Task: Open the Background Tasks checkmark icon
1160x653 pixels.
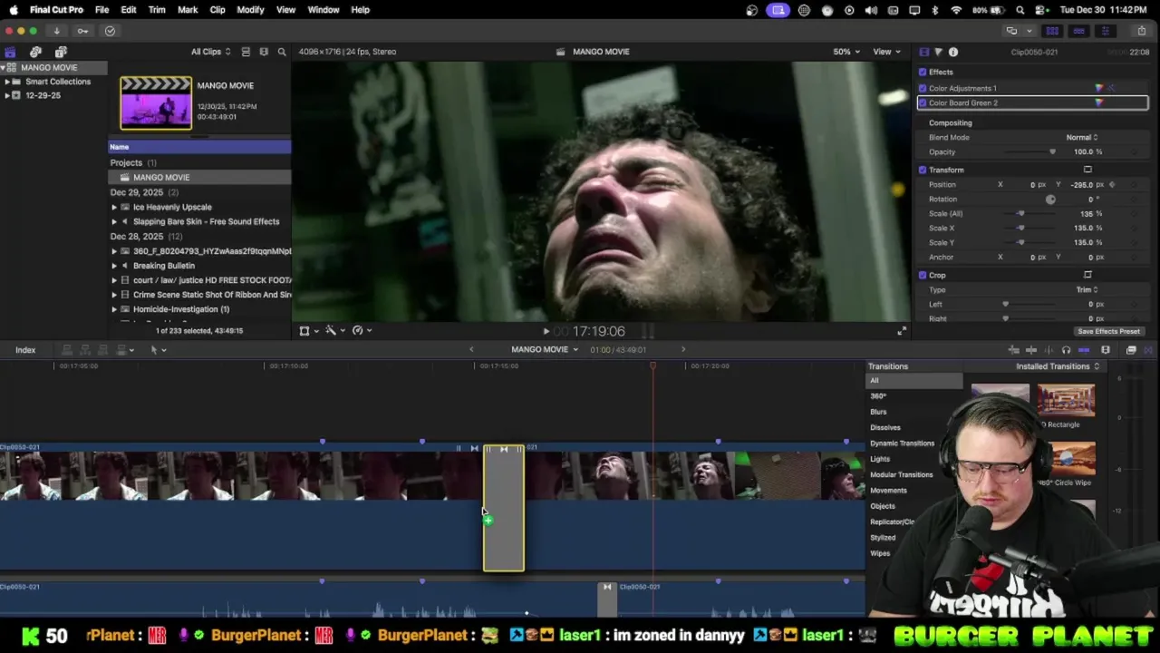Action: 110,31
